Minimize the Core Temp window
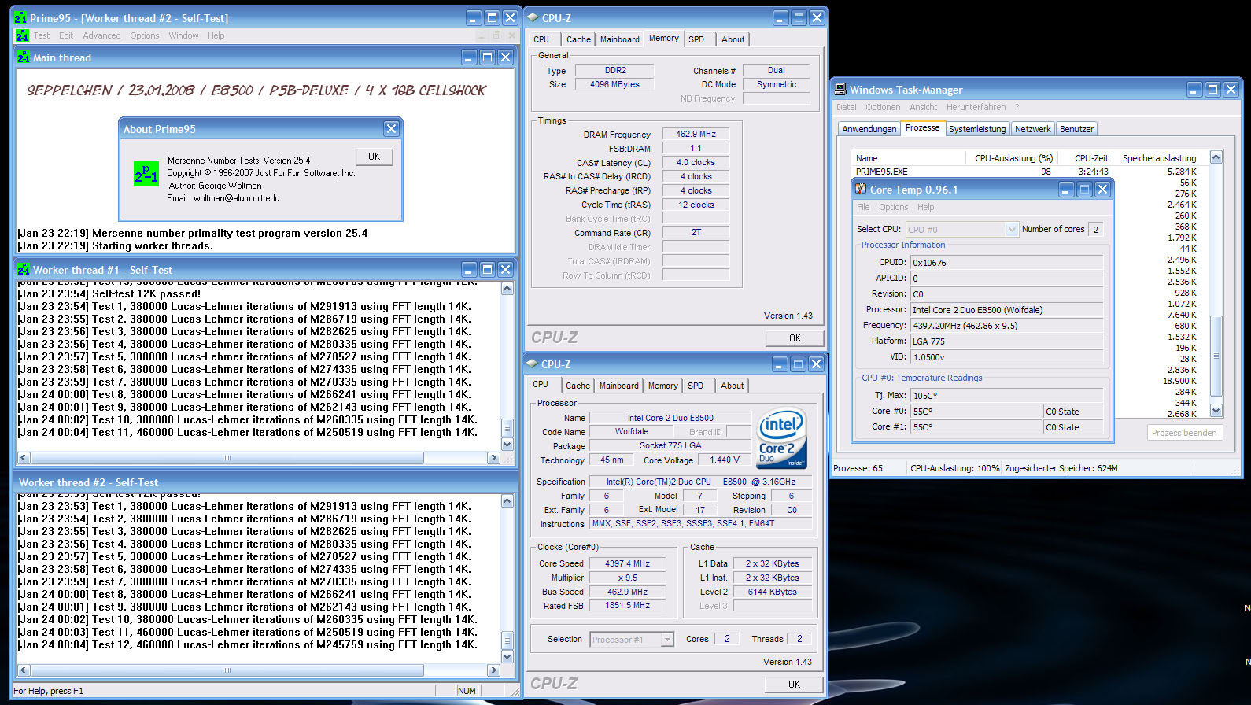Image resolution: width=1251 pixels, height=705 pixels. tap(1066, 190)
